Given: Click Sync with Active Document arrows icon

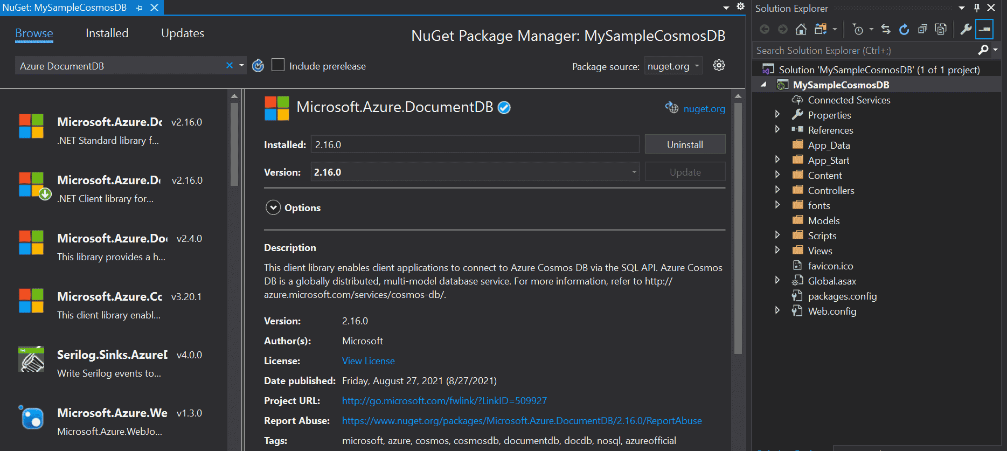Looking at the screenshot, I should pyautogui.click(x=886, y=29).
